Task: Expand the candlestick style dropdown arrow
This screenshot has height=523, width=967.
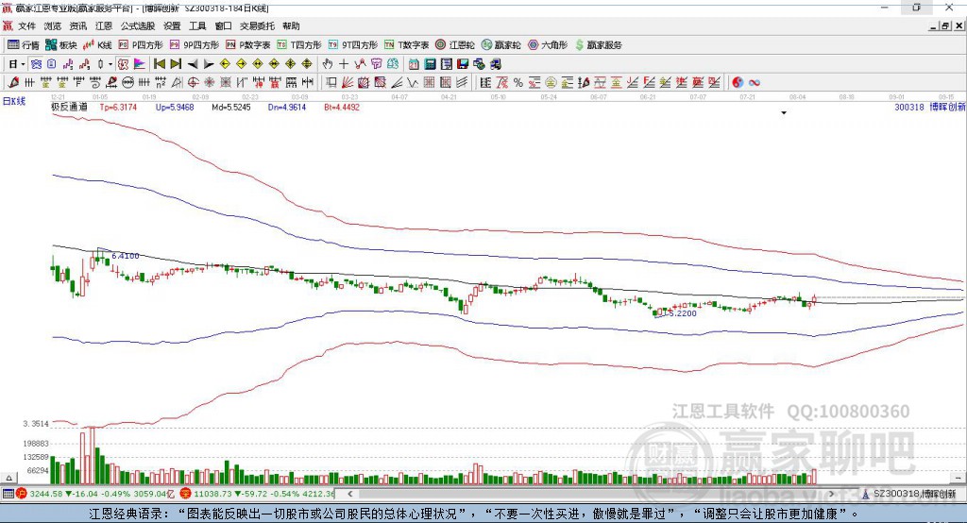Action: [110, 64]
